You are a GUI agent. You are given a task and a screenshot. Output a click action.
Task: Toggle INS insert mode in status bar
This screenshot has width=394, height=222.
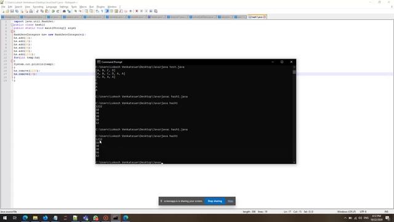click(386, 212)
